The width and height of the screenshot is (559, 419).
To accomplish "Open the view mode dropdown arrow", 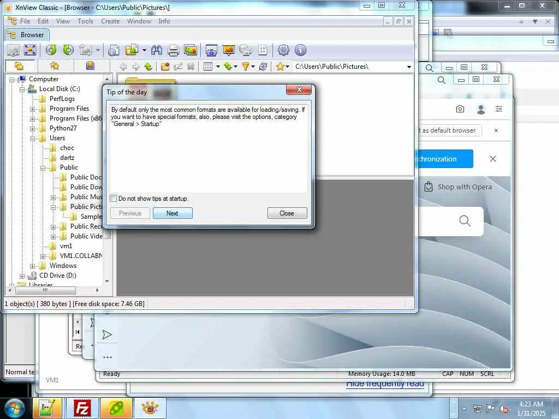I will click(218, 67).
